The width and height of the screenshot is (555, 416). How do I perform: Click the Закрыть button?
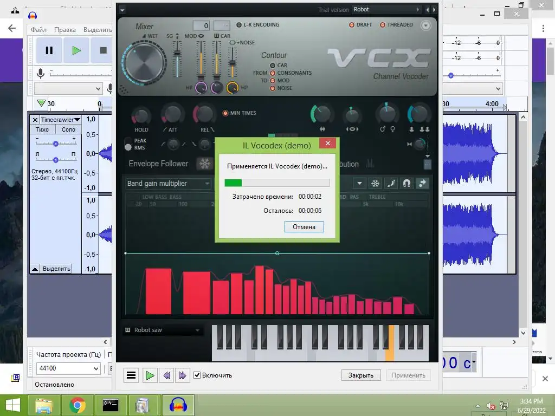pos(360,375)
